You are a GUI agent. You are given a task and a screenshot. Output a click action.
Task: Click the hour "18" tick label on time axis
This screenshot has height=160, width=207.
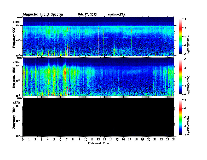136,139
